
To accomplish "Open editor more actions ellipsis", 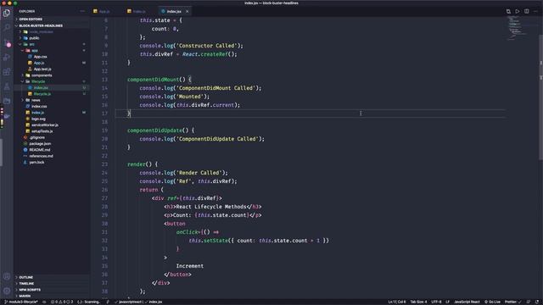I will coord(535,11).
